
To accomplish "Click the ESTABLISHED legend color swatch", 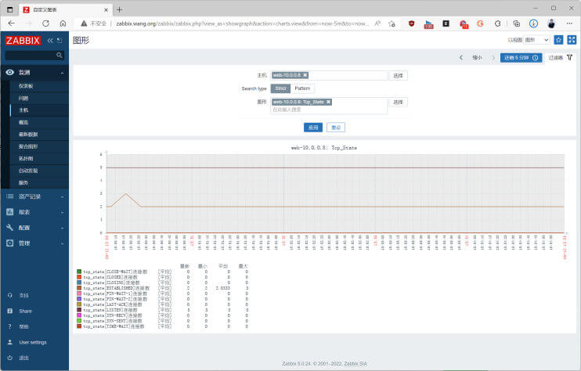I will 79,288.
